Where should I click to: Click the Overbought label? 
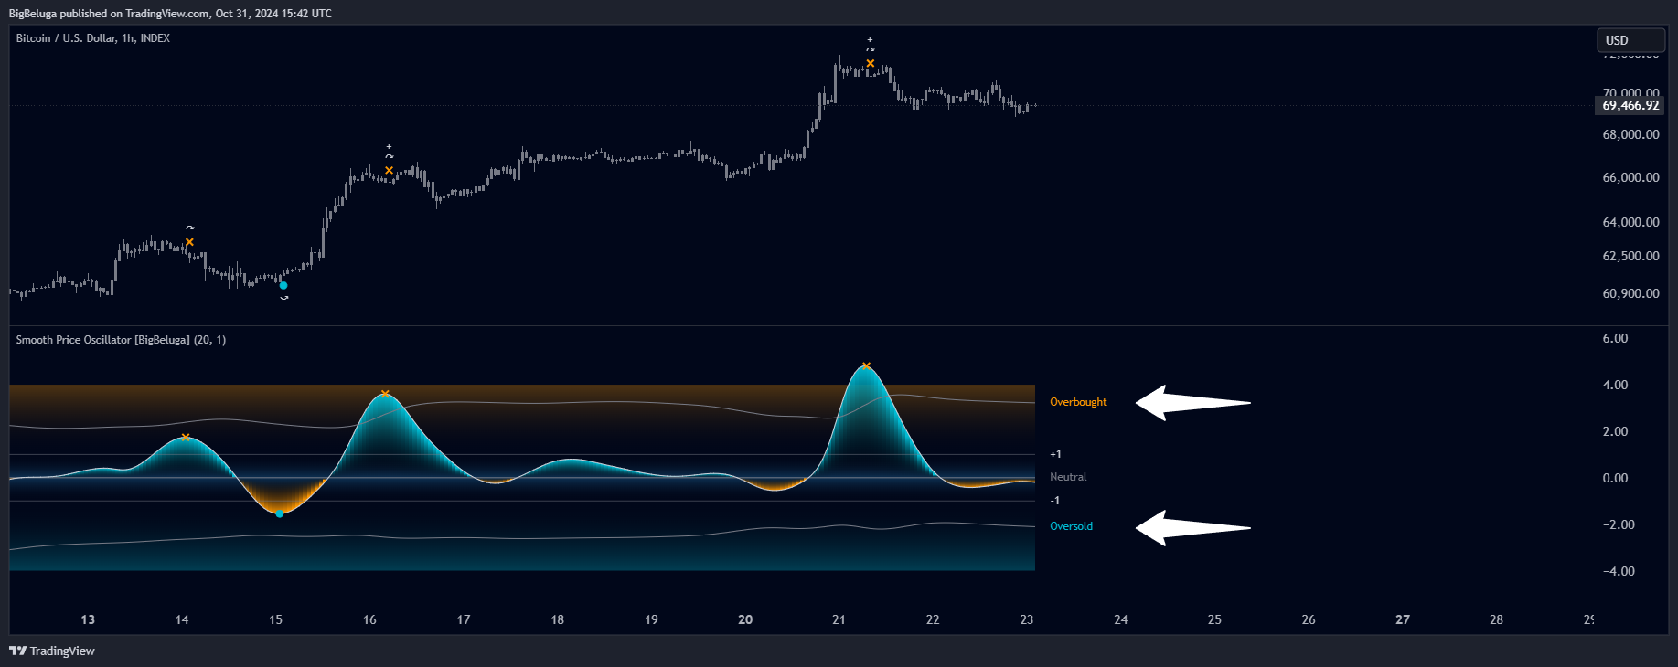pyautogui.click(x=1078, y=402)
